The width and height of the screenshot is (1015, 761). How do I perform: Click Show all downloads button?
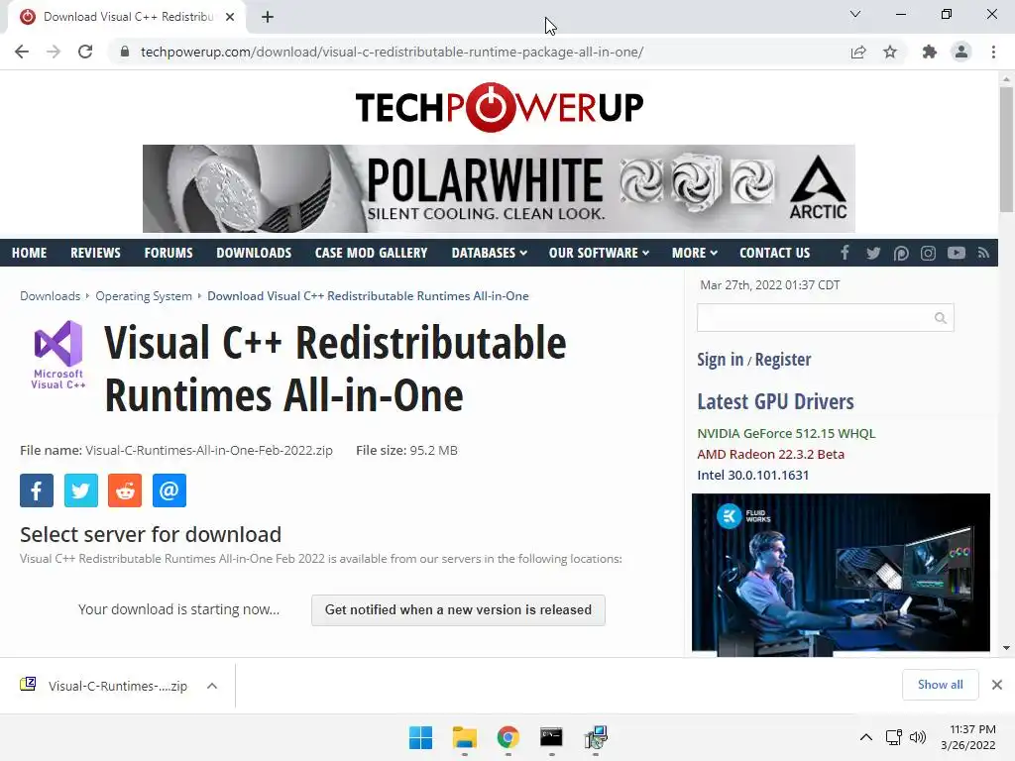[x=940, y=685]
